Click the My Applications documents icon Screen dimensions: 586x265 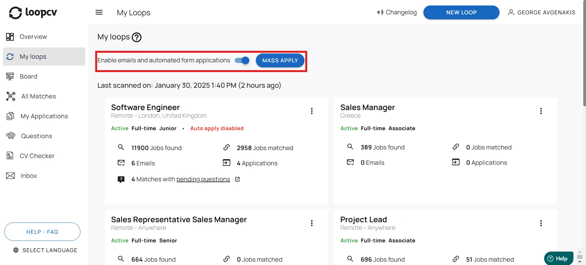coord(10,116)
